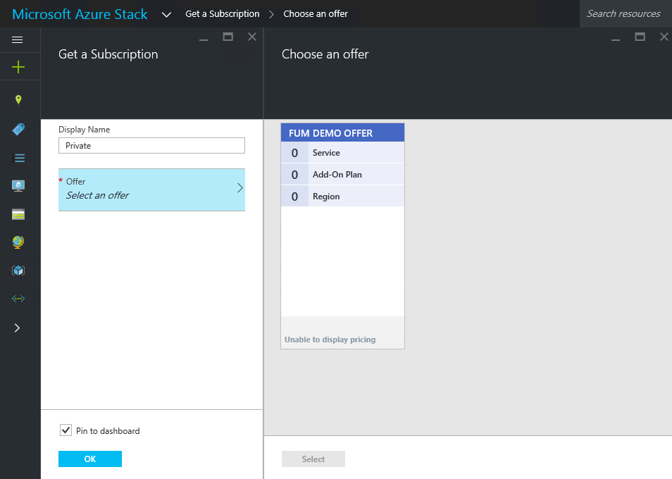
Task: Open the cube resource icon
Action: [18, 270]
